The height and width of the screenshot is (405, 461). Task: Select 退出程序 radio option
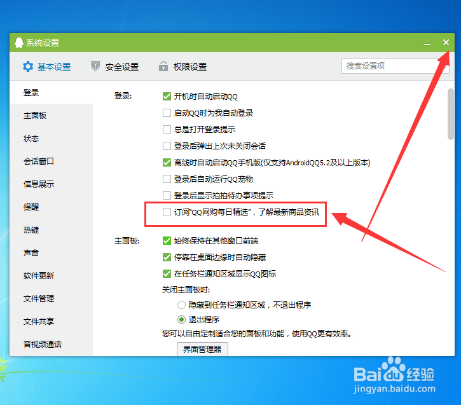[181, 319]
